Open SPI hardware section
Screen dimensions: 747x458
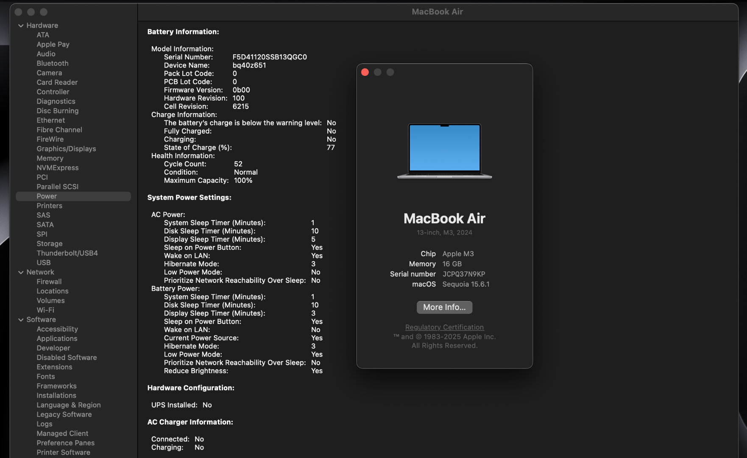[42, 234]
